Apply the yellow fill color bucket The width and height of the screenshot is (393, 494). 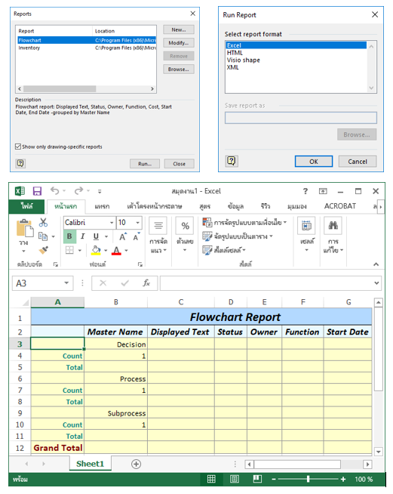[x=96, y=251]
